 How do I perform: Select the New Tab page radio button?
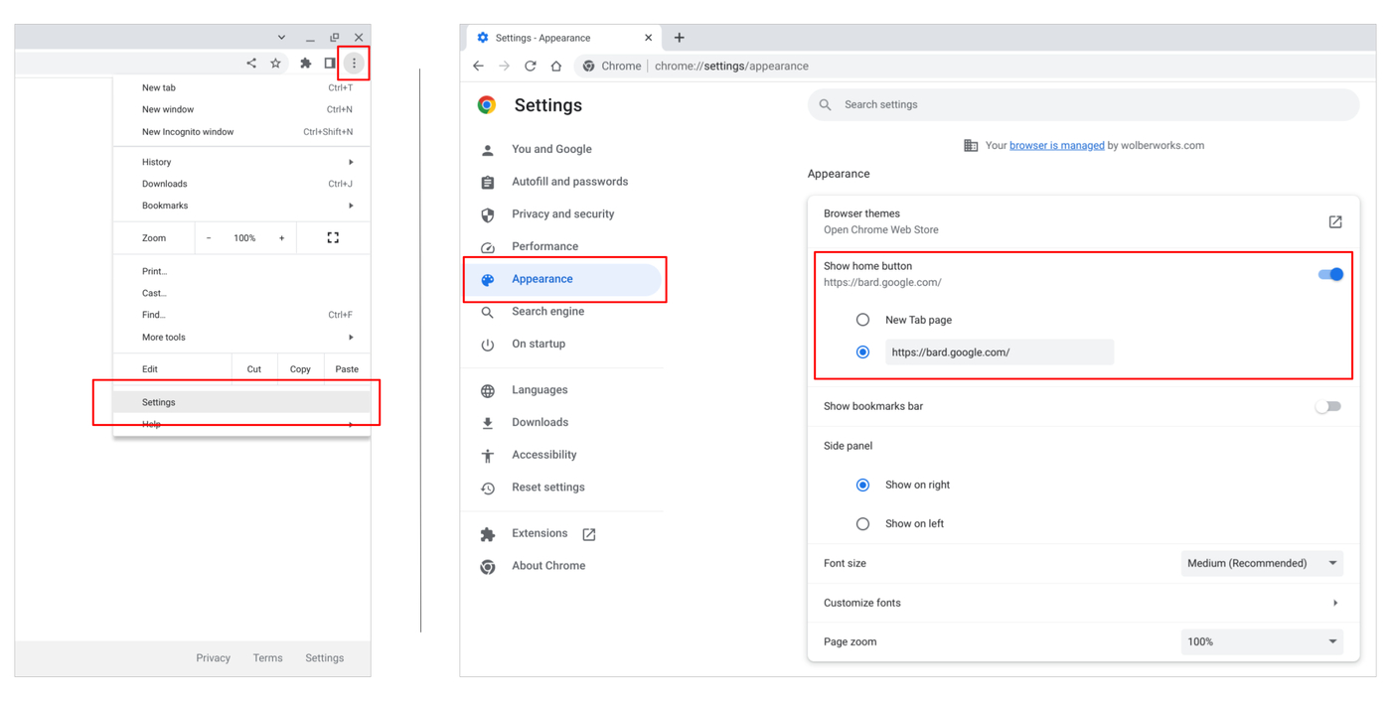point(862,319)
